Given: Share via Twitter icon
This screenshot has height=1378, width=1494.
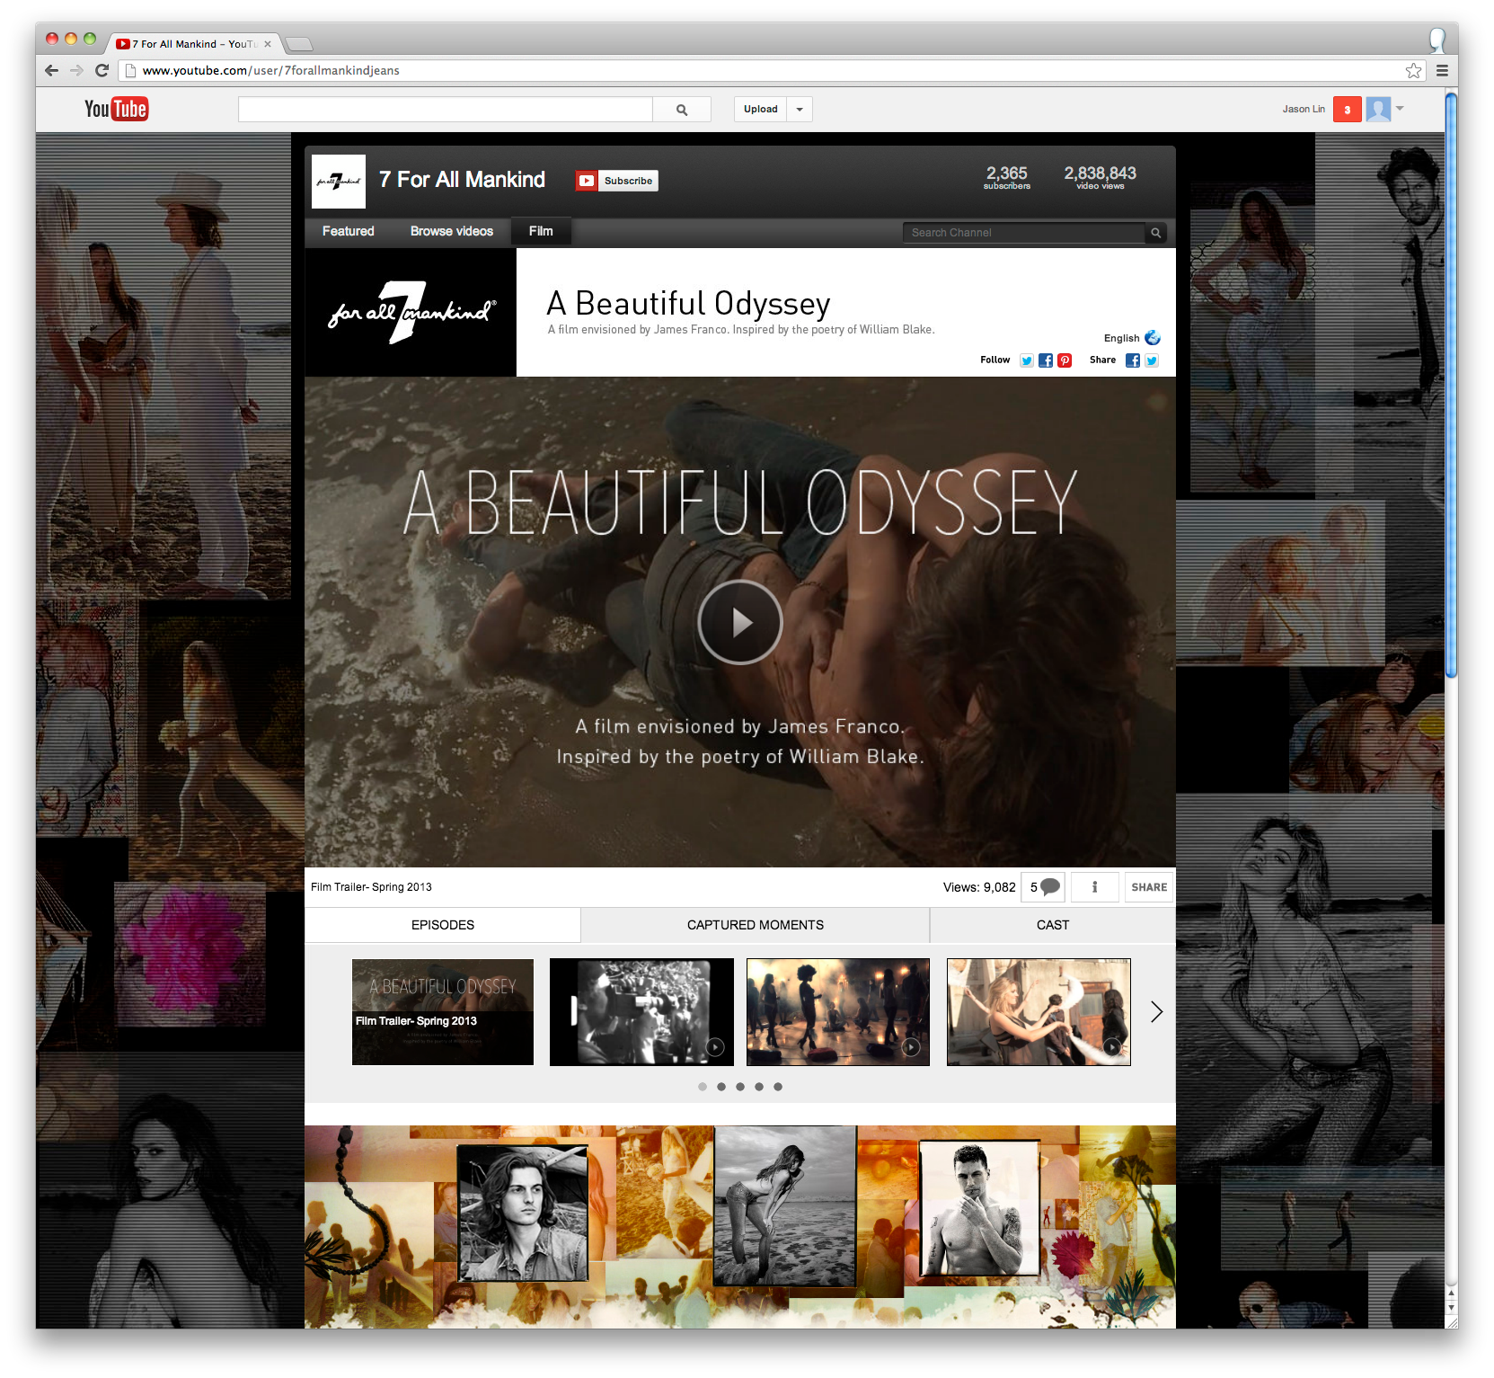Looking at the screenshot, I should pyautogui.click(x=1152, y=360).
